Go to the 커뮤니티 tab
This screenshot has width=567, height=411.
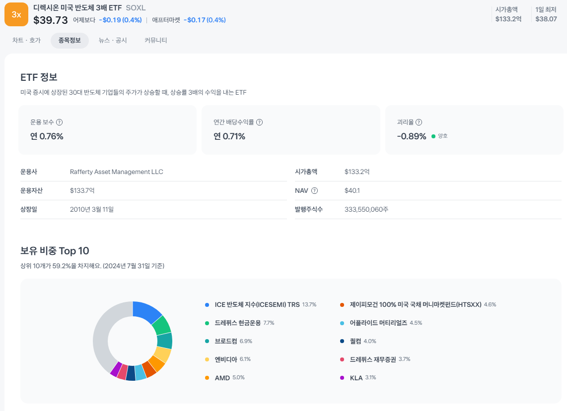pyautogui.click(x=156, y=41)
